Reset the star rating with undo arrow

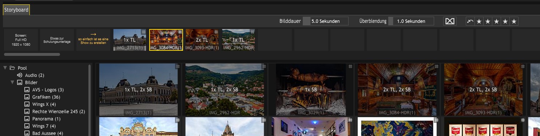[x=470, y=21]
